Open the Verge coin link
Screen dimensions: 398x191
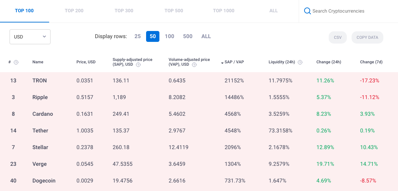(40, 164)
